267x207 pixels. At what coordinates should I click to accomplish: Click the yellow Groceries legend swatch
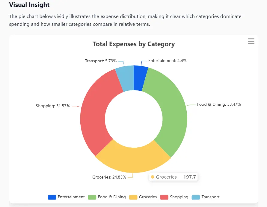coord(133,197)
